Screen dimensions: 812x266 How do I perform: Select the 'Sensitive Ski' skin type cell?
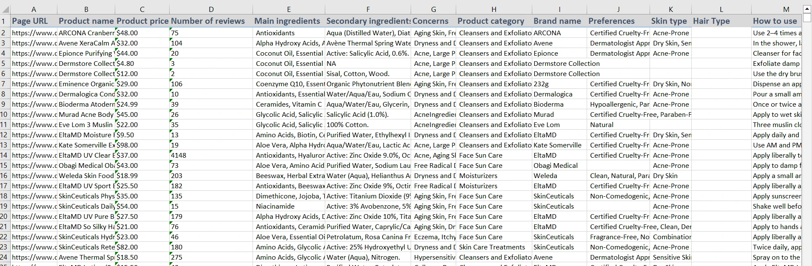pos(670,257)
